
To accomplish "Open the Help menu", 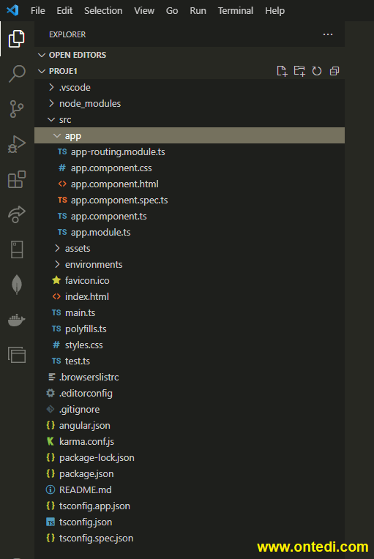I will [275, 11].
